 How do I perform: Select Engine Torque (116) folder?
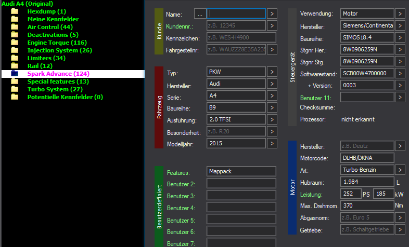pos(57,43)
